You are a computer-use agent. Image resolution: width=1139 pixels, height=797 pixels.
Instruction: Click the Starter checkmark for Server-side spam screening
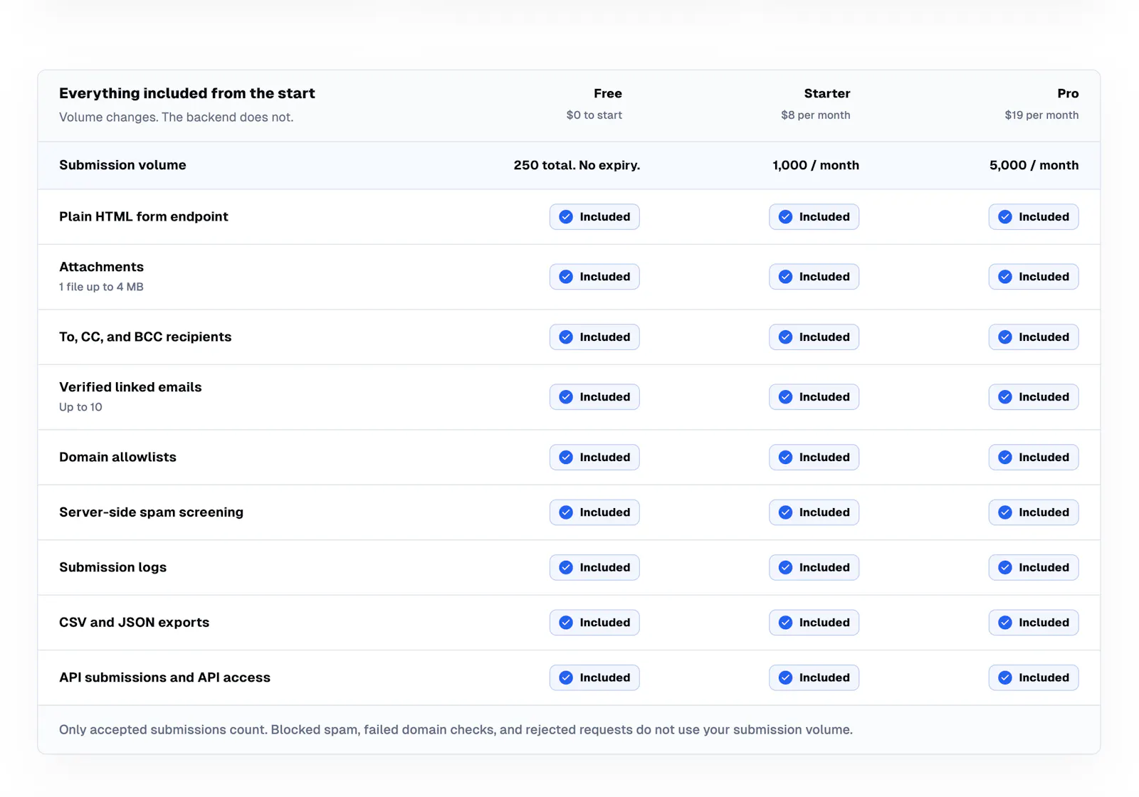click(x=785, y=512)
